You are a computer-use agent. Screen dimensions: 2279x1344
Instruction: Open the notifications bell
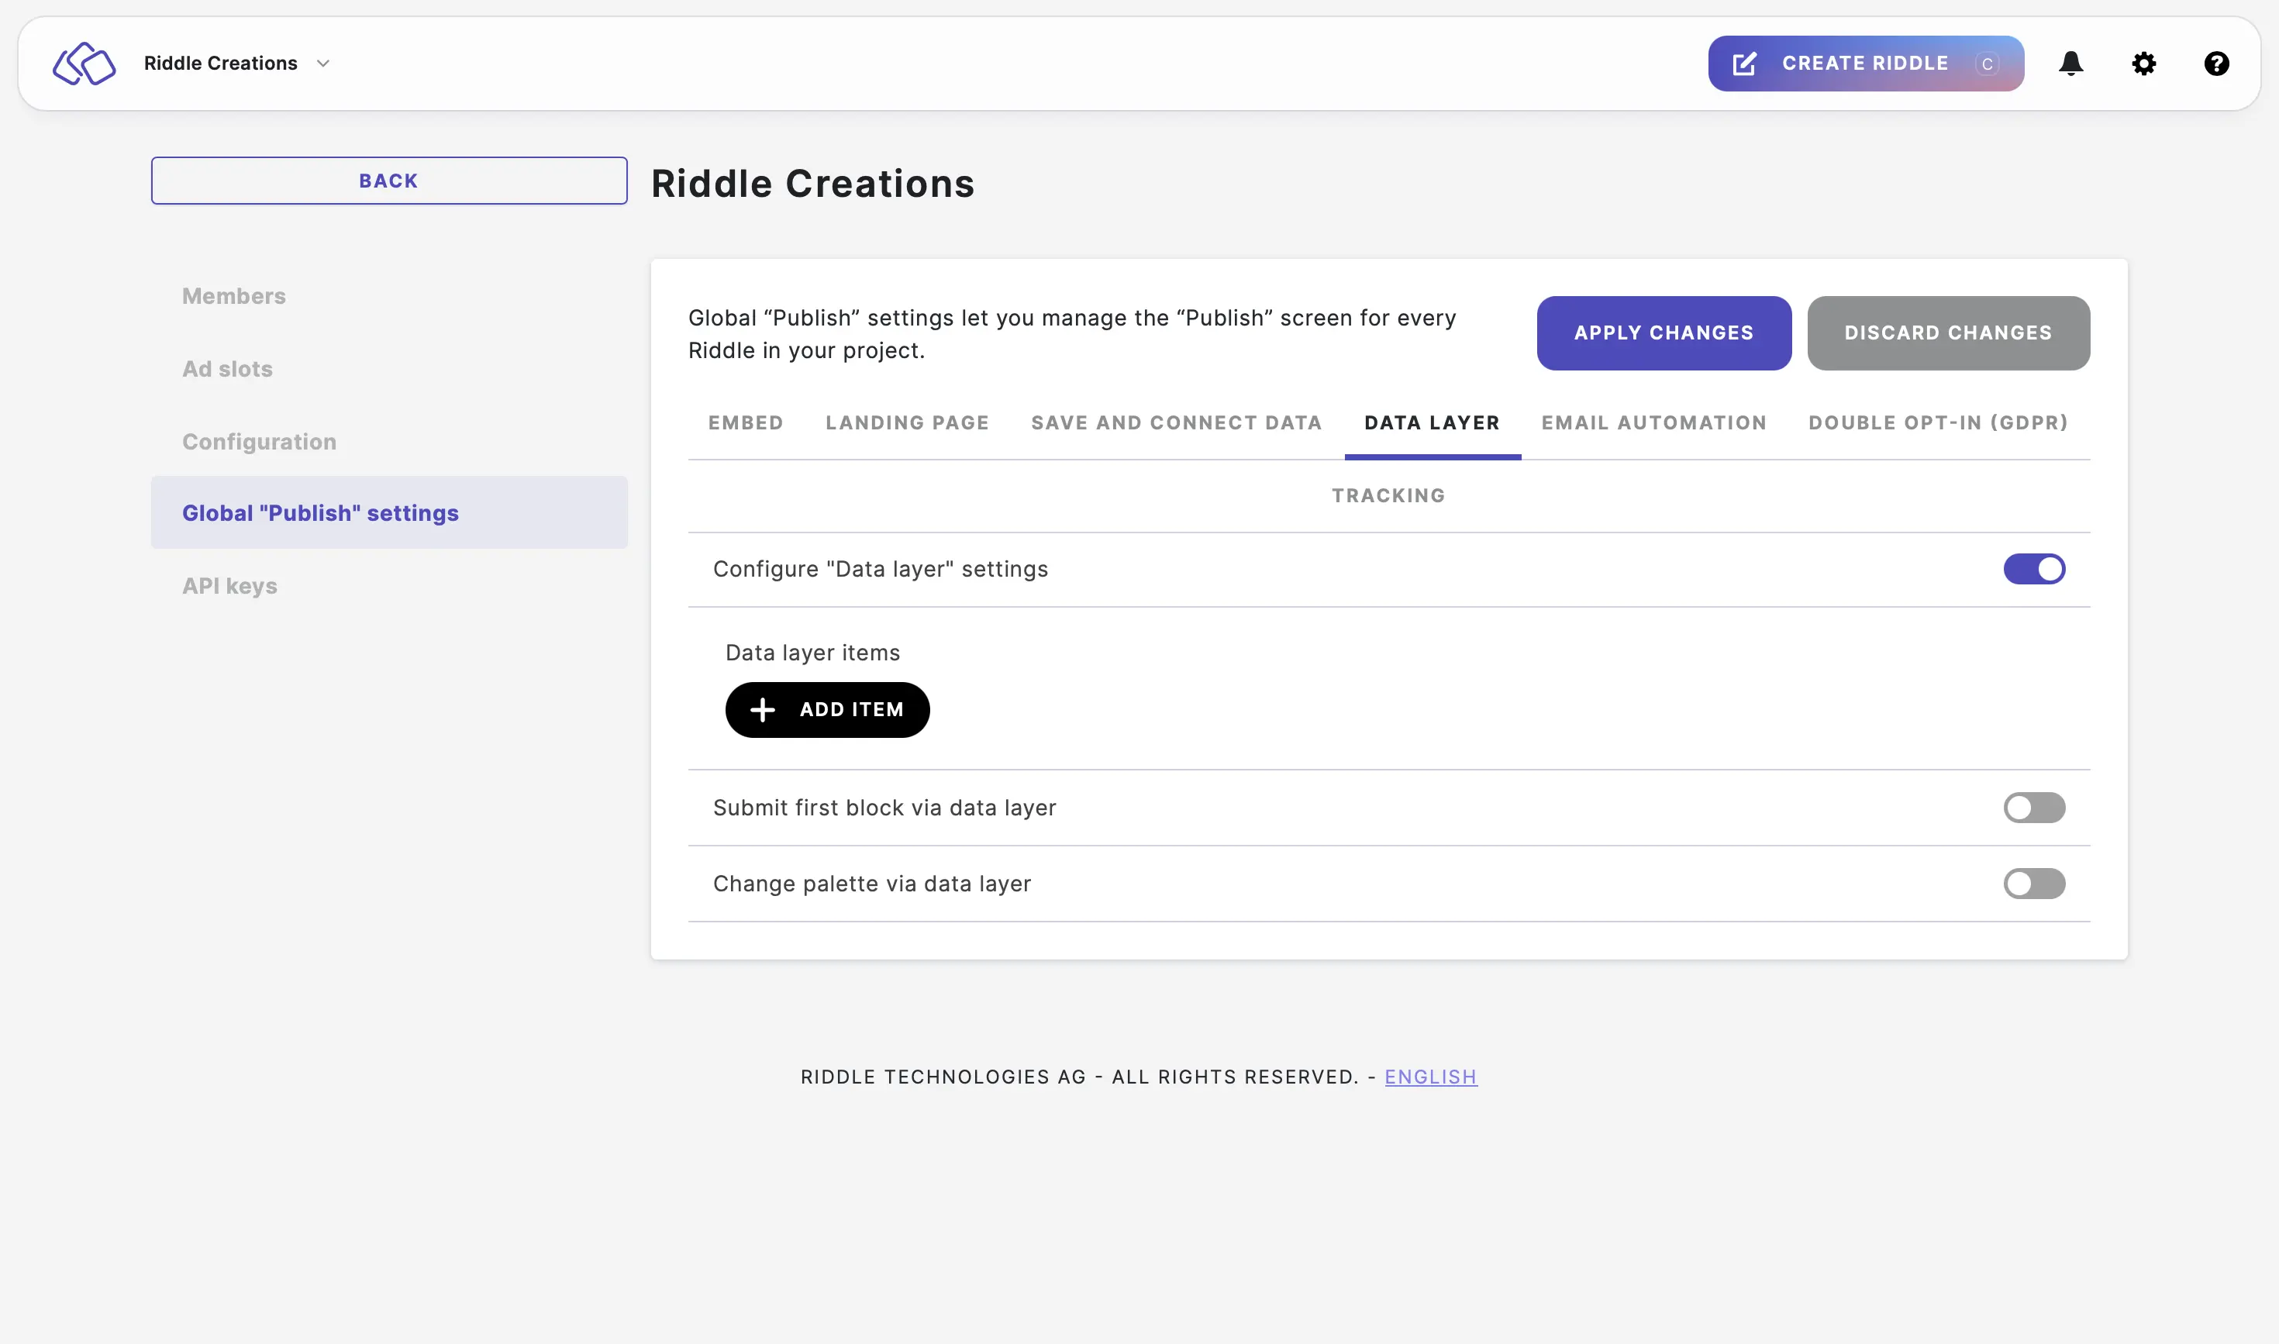coord(2070,64)
